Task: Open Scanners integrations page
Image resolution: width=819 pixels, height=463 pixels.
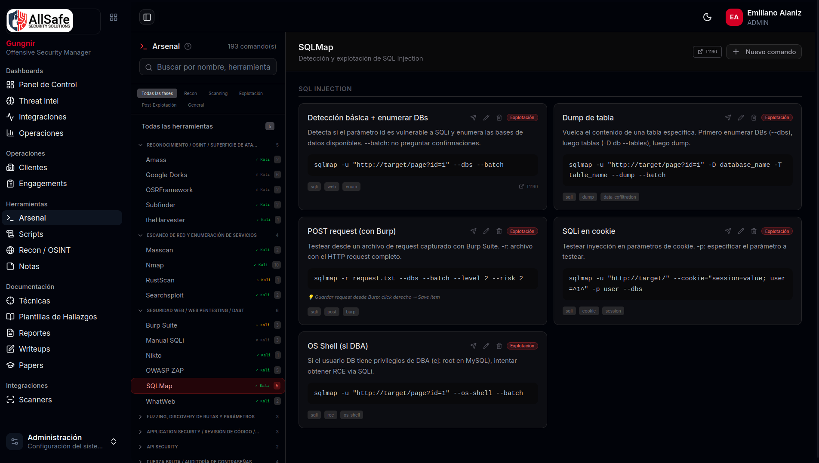Action: click(x=62, y=400)
